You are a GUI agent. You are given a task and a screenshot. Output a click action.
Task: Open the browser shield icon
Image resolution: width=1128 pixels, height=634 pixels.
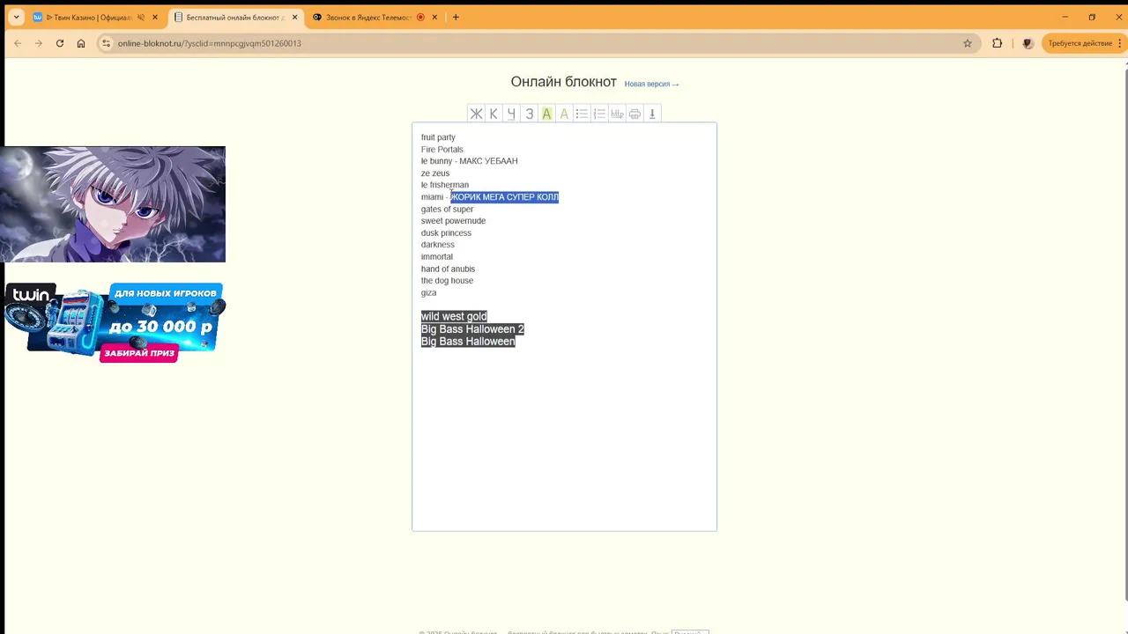(1027, 43)
